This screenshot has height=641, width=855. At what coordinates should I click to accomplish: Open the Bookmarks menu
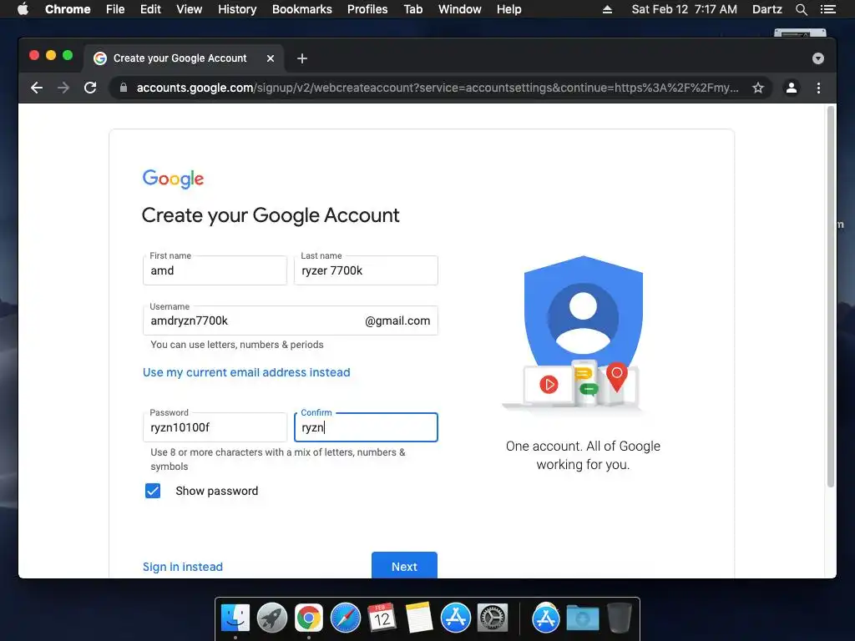tap(302, 9)
